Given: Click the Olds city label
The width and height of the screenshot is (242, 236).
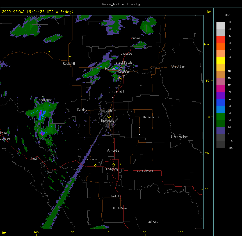Looking at the screenshot, I should (x=109, y=110).
